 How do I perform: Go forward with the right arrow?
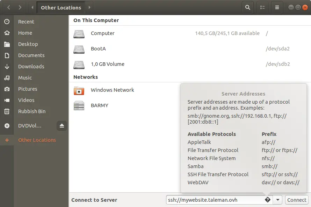coord(20,7)
